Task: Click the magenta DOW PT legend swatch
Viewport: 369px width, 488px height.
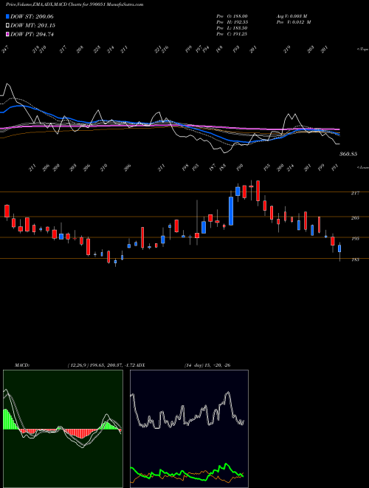Action: [7, 34]
